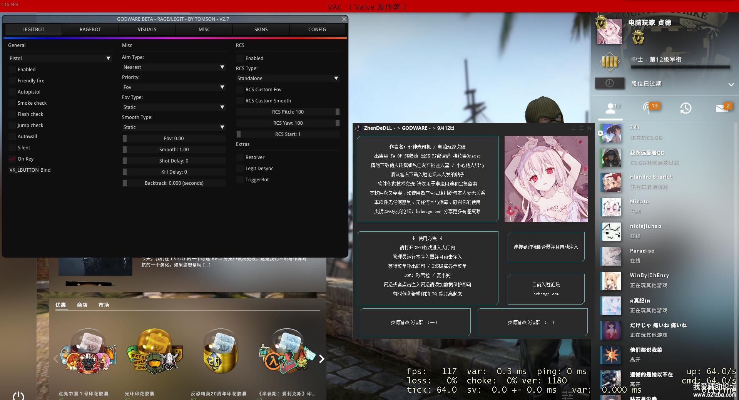Expand the 段位已过期 rank chevron

pos(731,84)
